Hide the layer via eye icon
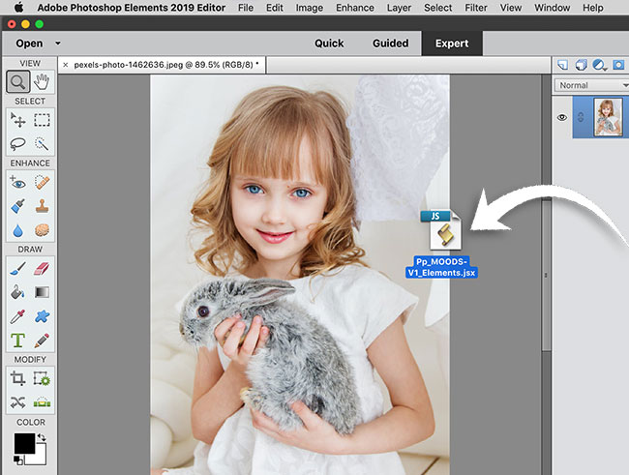This screenshot has width=629, height=475. (x=562, y=118)
